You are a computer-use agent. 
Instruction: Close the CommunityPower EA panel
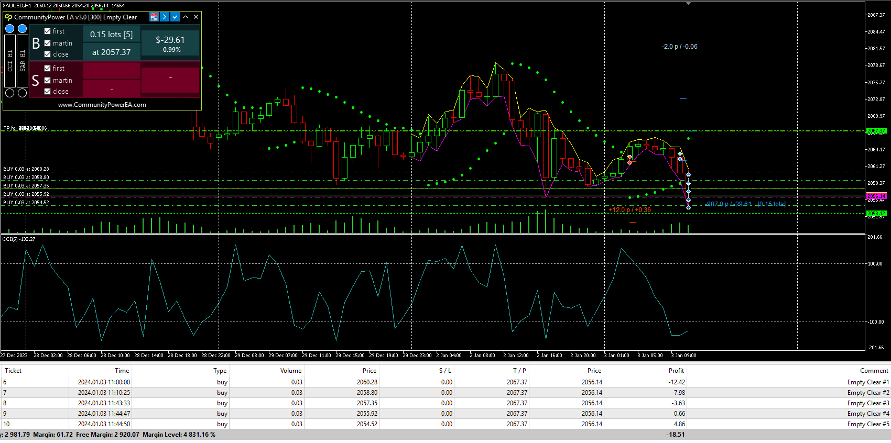196,17
